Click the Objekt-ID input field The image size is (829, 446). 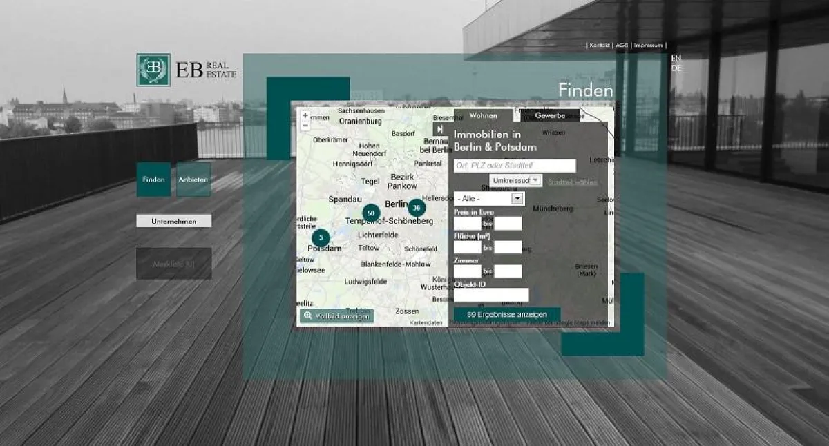pyautogui.click(x=490, y=295)
